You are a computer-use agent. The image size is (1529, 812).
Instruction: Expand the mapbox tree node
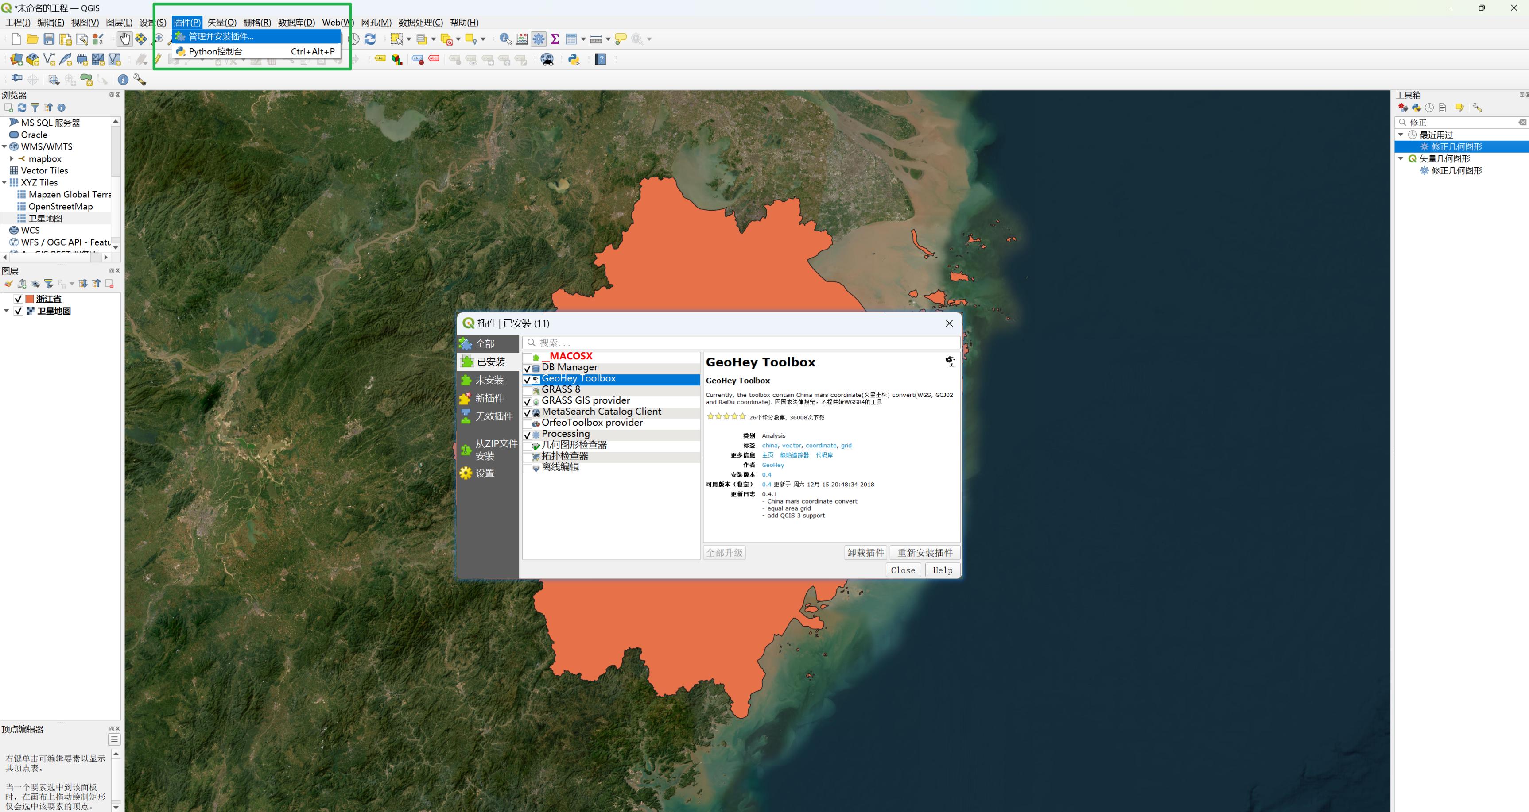(x=11, y=158)
